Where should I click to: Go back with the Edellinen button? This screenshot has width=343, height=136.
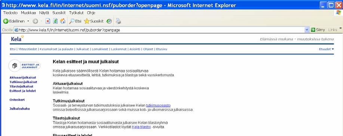[x=14, y=21]
